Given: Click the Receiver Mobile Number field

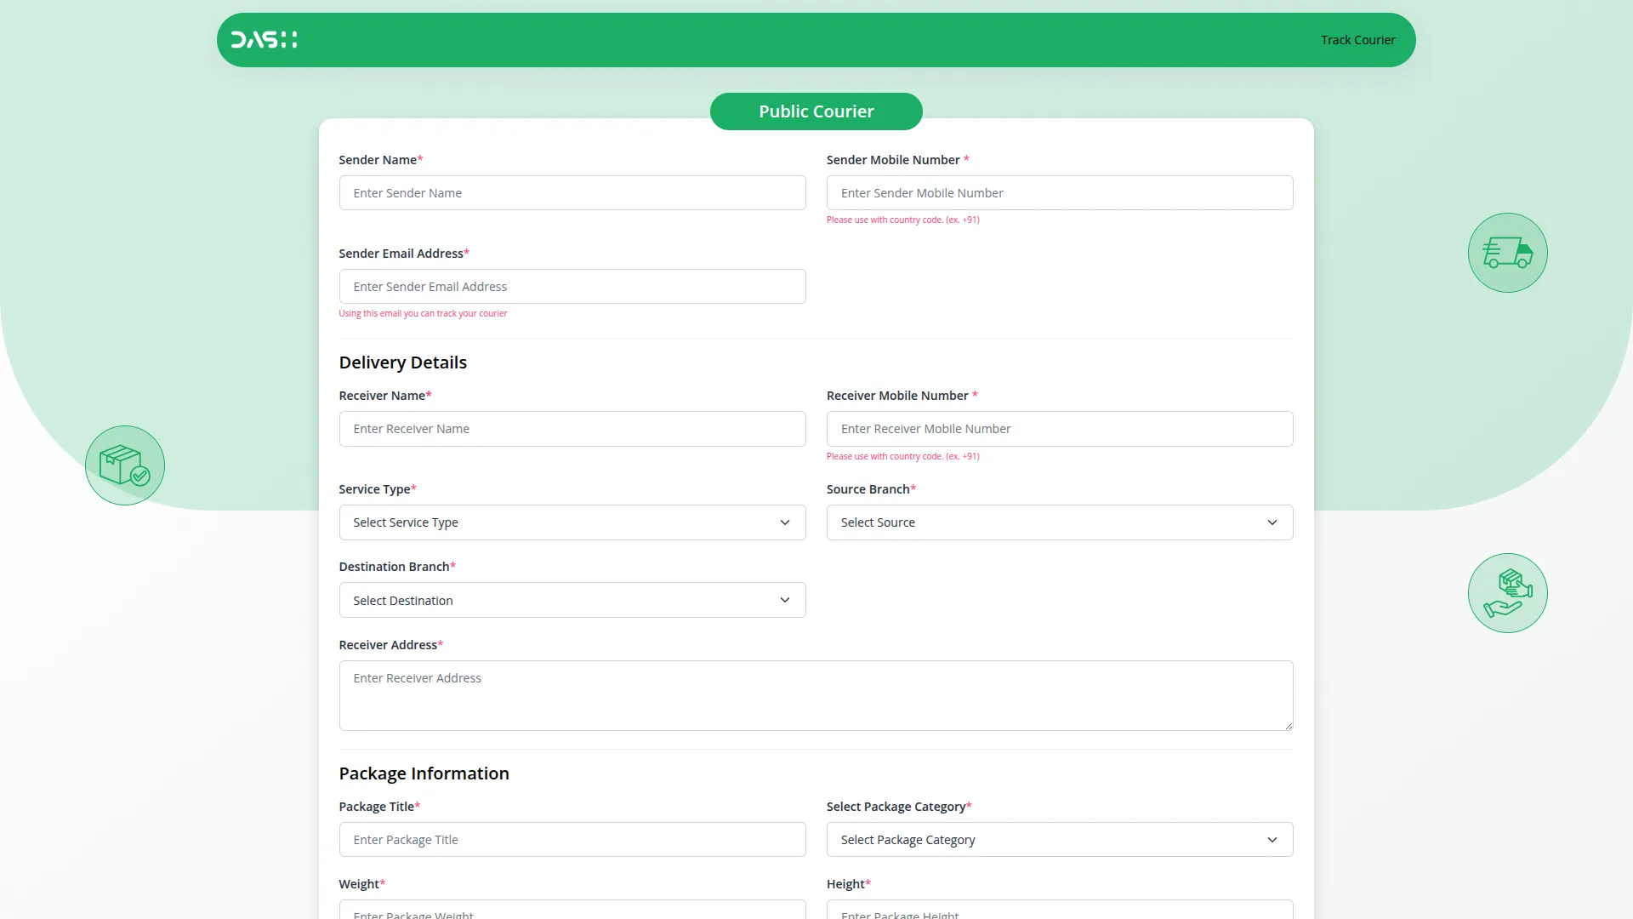Looking at the screenshot, I should (1059, 429).
